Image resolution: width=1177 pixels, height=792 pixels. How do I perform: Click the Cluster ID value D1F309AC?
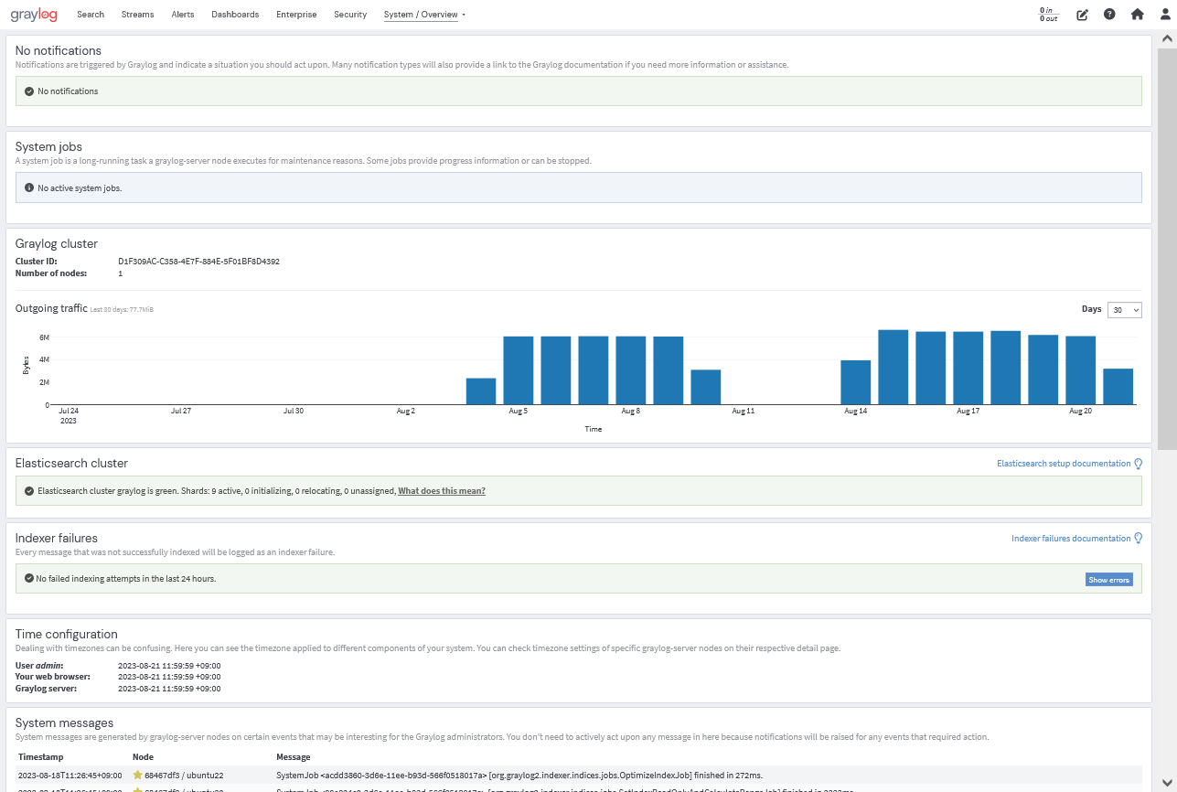click(x=198, y=262)
